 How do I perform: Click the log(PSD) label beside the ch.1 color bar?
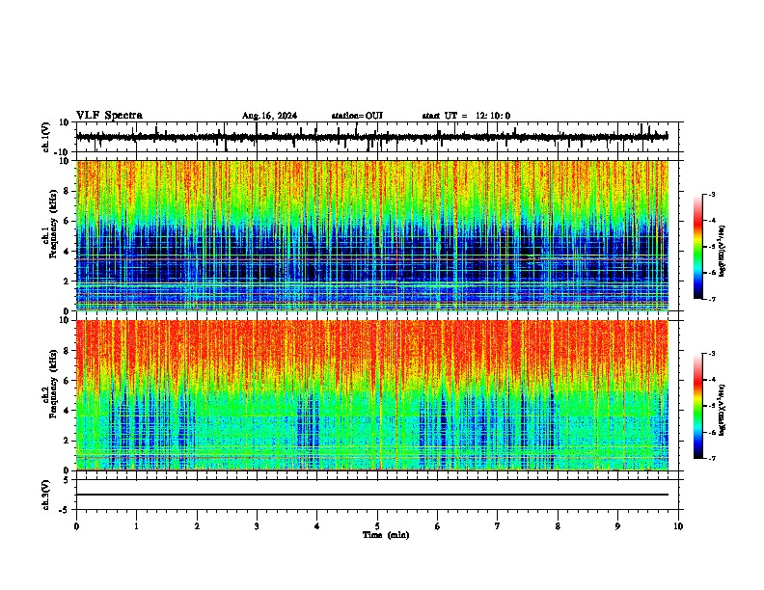(x=722, y=252)
